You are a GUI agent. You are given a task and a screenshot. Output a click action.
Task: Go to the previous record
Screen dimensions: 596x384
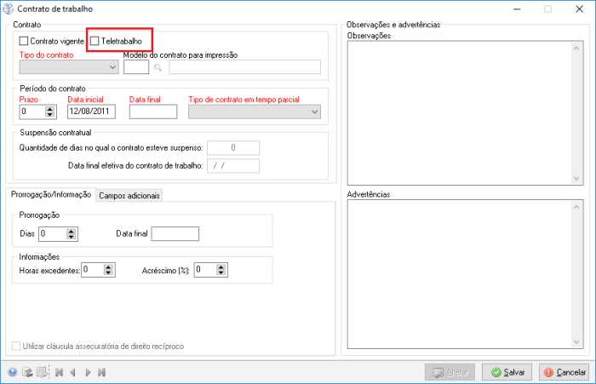73,372
